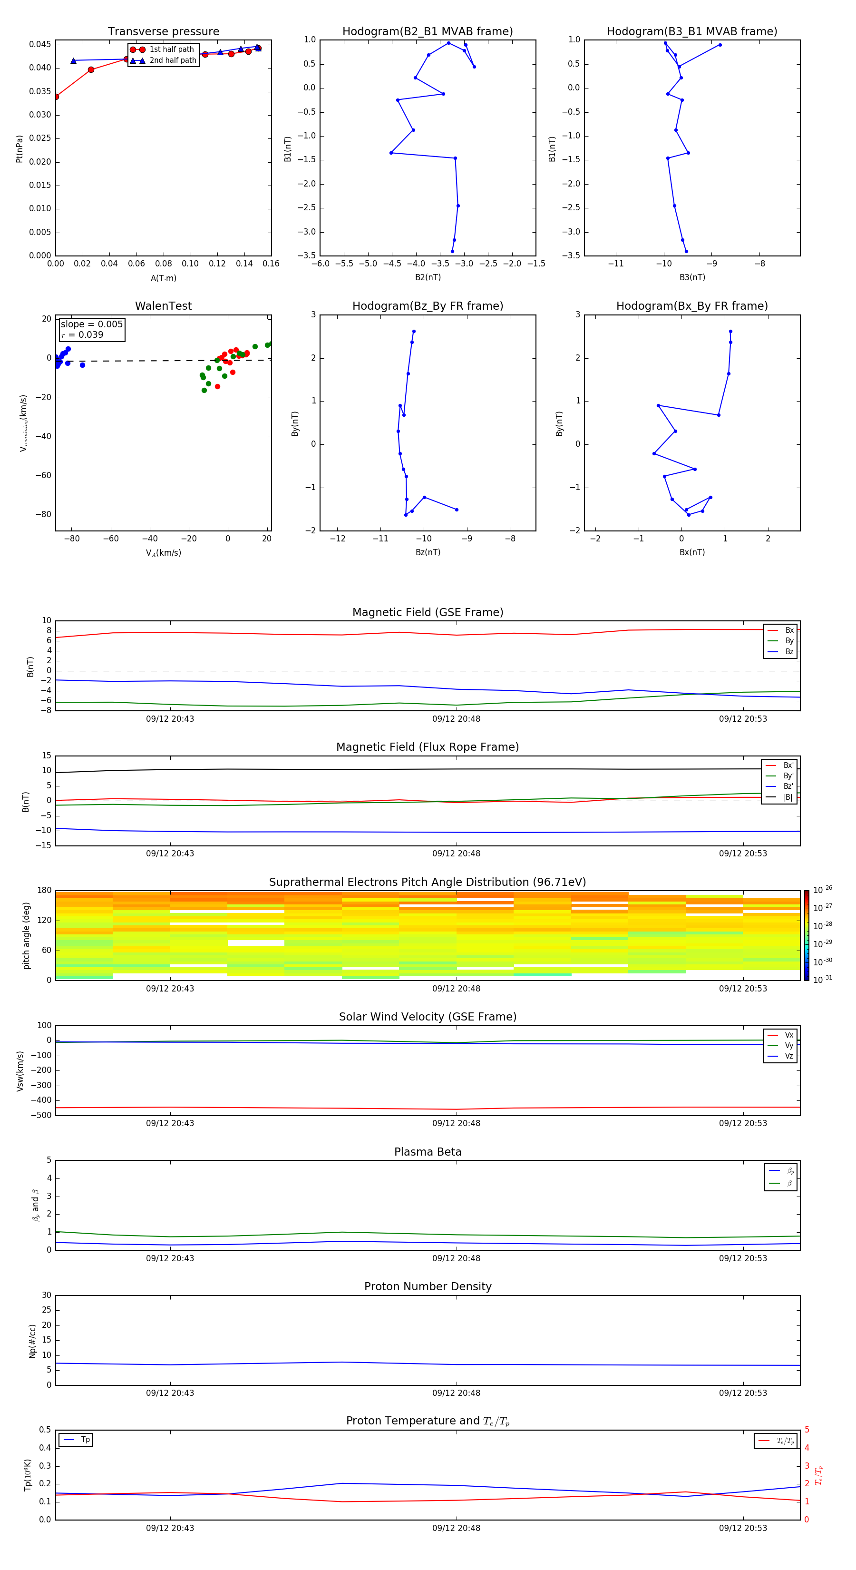Click the '1st half path' legend entry
856x1570 pixels.
click(163, 49)
